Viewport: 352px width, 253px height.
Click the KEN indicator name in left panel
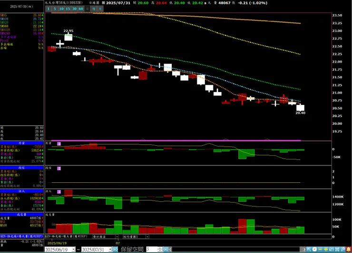pyautogui.click(x=22, y=236)
